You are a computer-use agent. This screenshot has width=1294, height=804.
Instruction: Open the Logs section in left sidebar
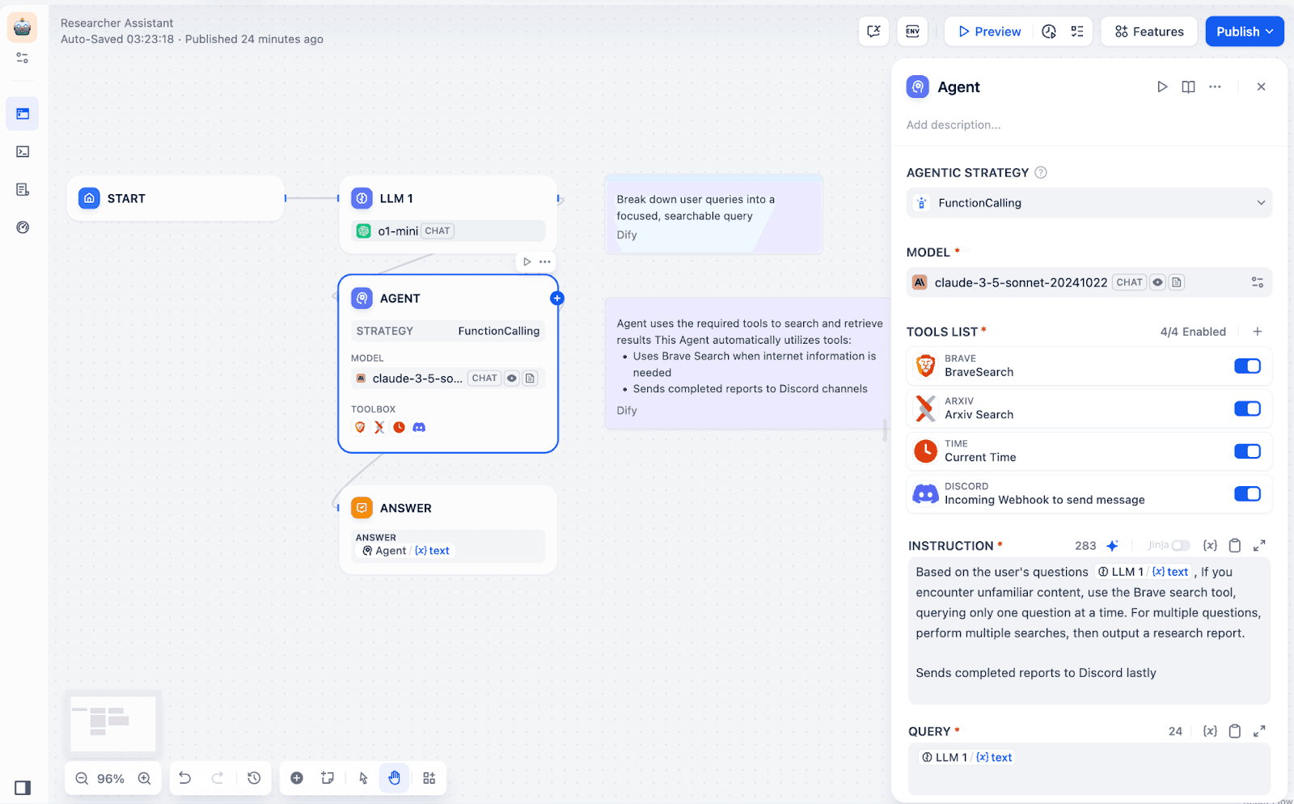(x=23, y=189)
